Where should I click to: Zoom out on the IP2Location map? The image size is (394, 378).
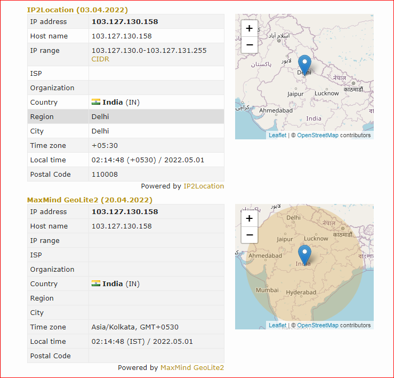click(250, 45)
